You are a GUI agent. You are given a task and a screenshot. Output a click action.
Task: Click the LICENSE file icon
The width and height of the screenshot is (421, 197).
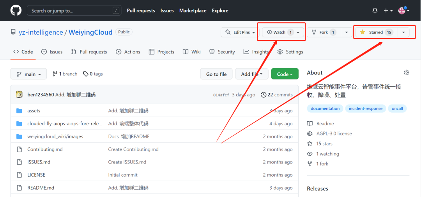pos(19,175)
